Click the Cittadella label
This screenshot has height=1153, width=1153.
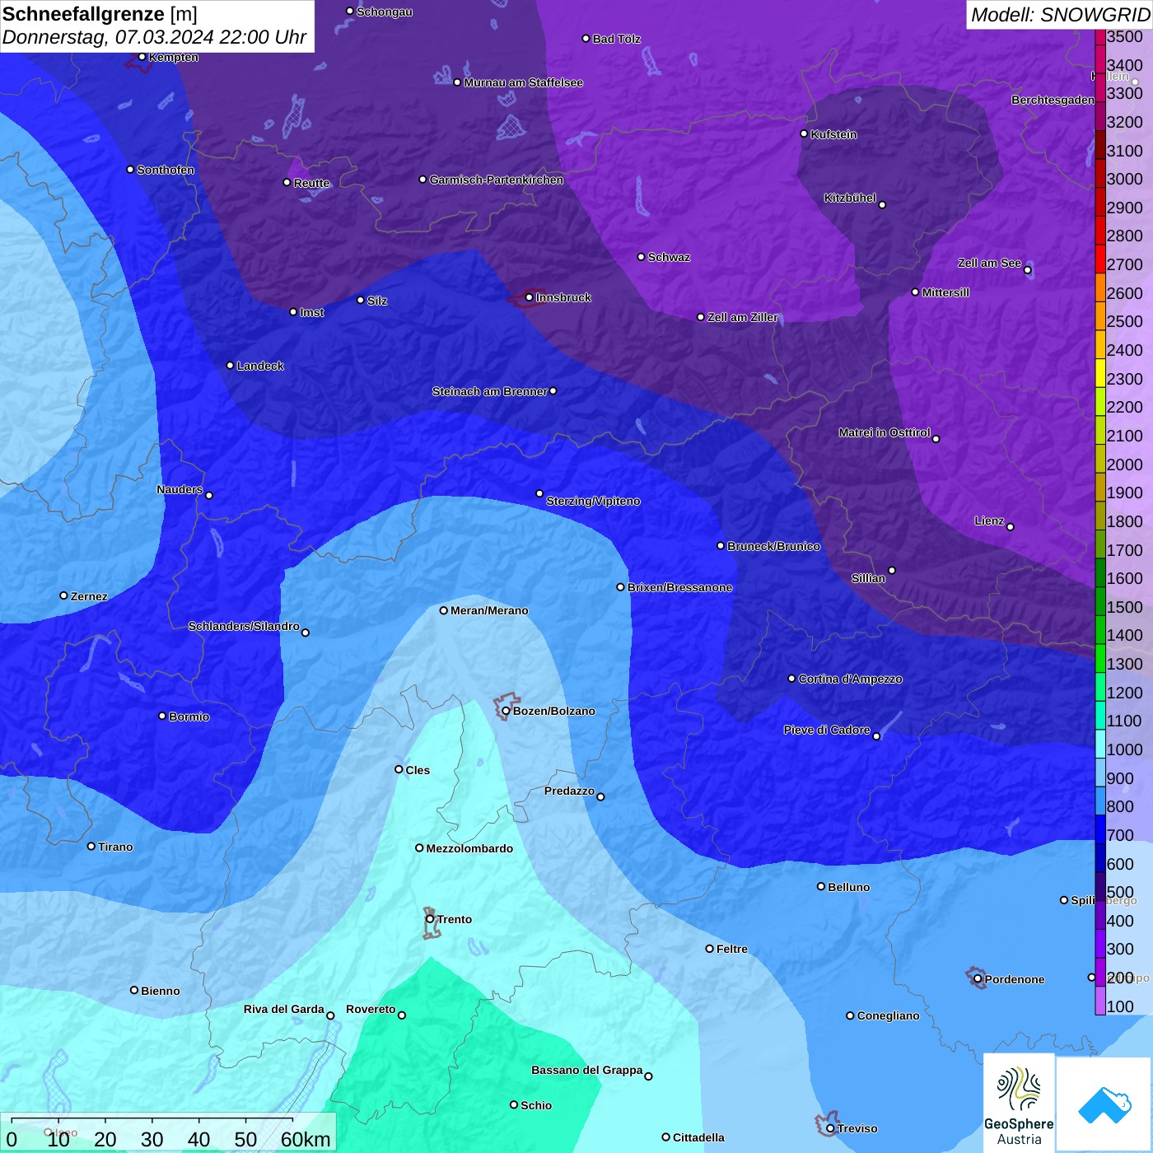tap(698, 1137)
